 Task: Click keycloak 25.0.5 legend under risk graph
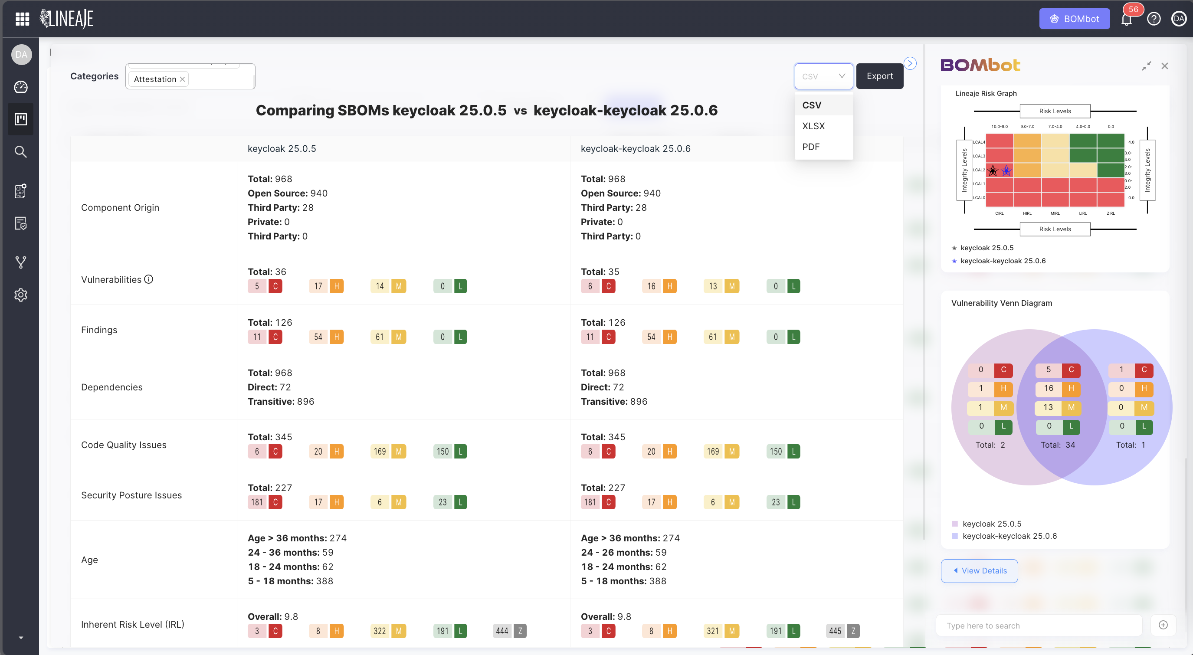[987, 248]
